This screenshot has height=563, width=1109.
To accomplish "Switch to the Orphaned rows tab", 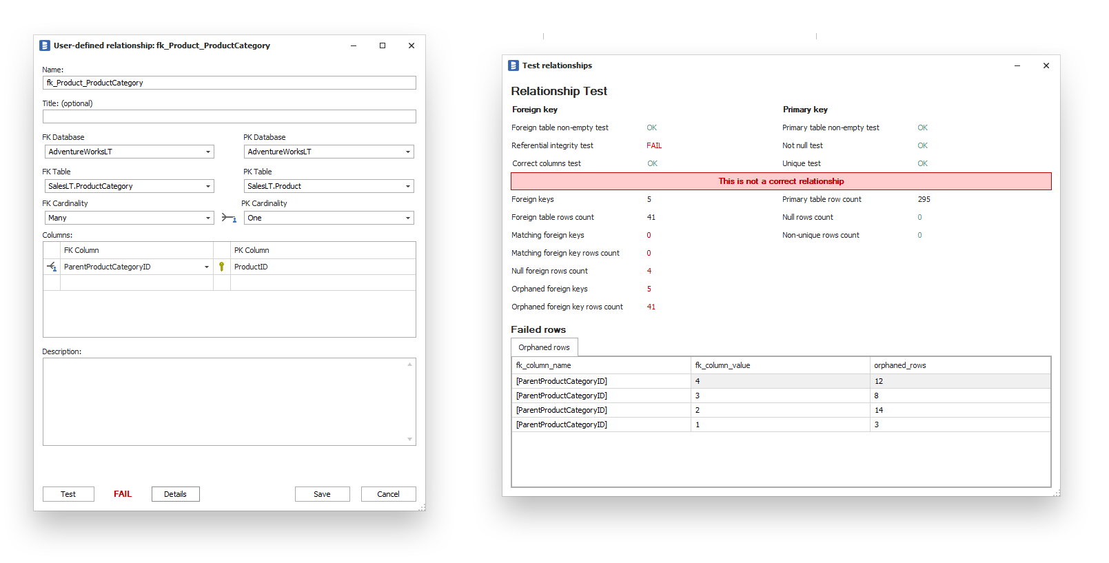I will pyautogui.click(x=544, y=347).
